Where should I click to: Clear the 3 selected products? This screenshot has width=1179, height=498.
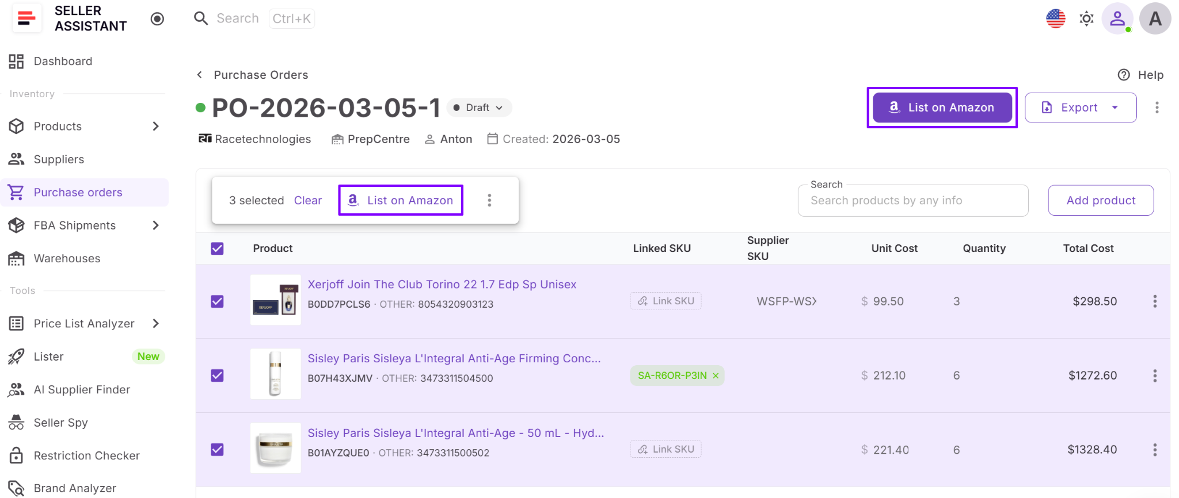[308, 200]
